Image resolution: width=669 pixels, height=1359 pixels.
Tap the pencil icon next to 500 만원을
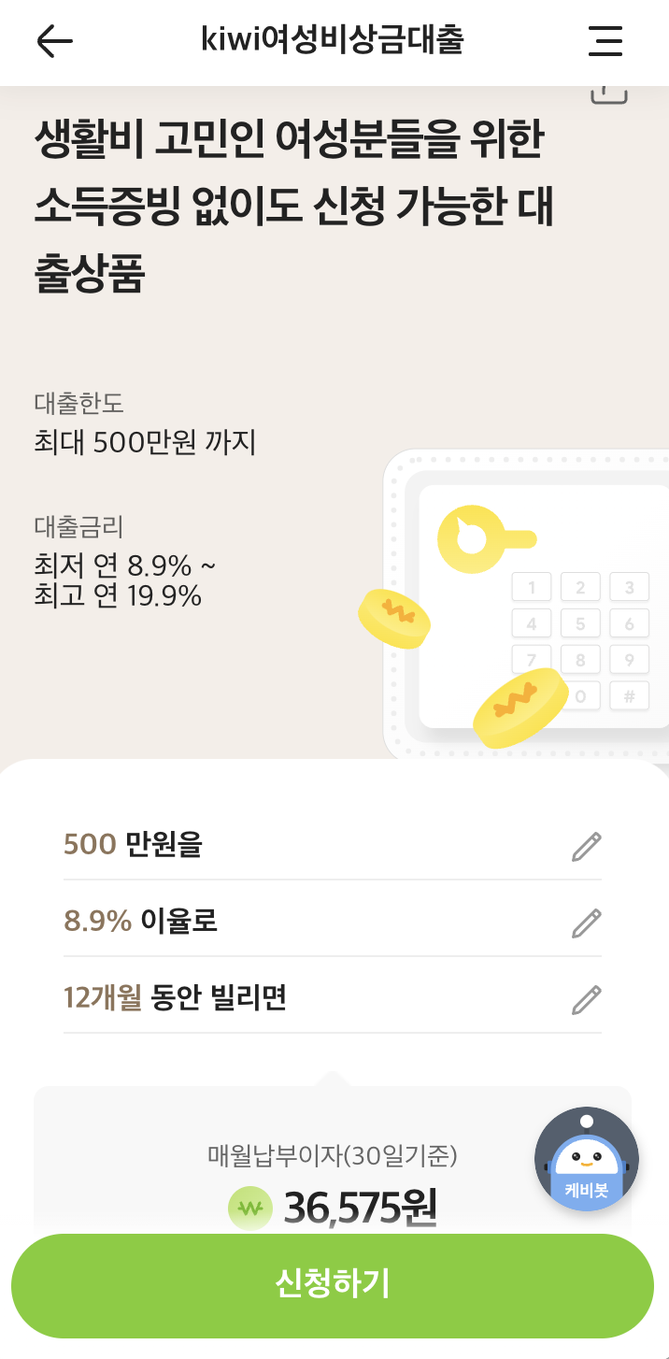pyautogui.click(x=585, y=846)
